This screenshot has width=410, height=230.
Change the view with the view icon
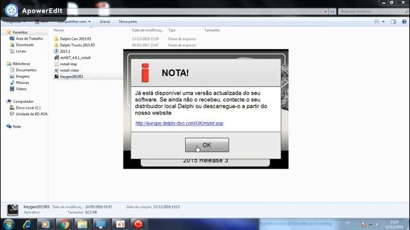coord(377,22)
